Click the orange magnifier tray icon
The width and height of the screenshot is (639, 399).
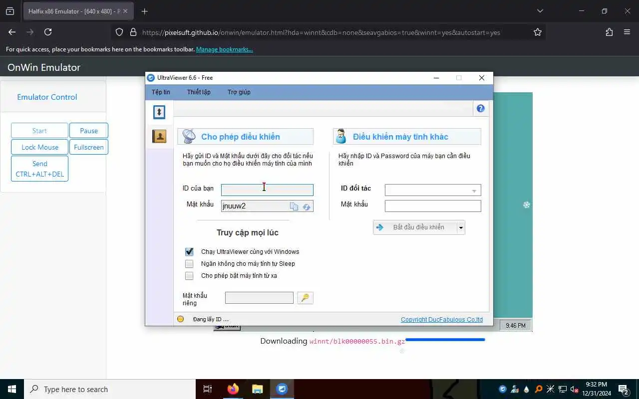539,389
